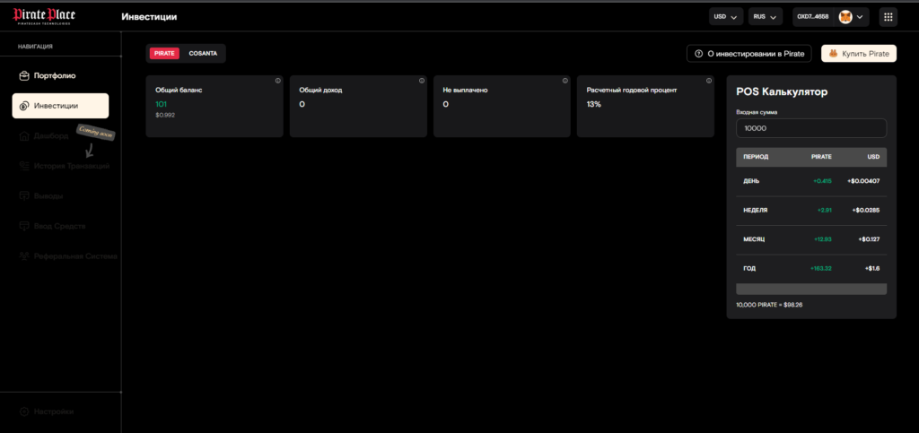Click the fox icon in Купить Pirate button
This screenshot has height=433, width=919.
833,54
